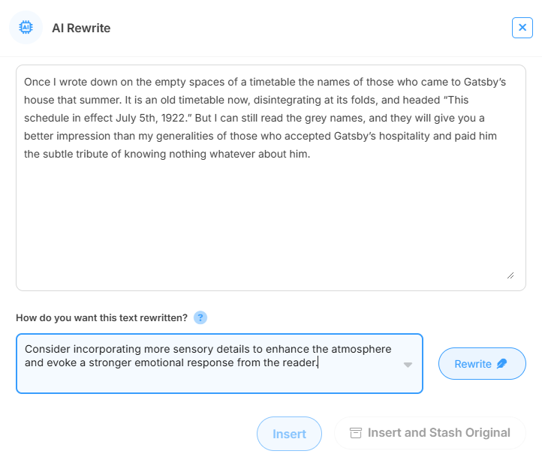
Task: Click "How do you want this text rewritten?" label
Action: (x=101, y=317)
